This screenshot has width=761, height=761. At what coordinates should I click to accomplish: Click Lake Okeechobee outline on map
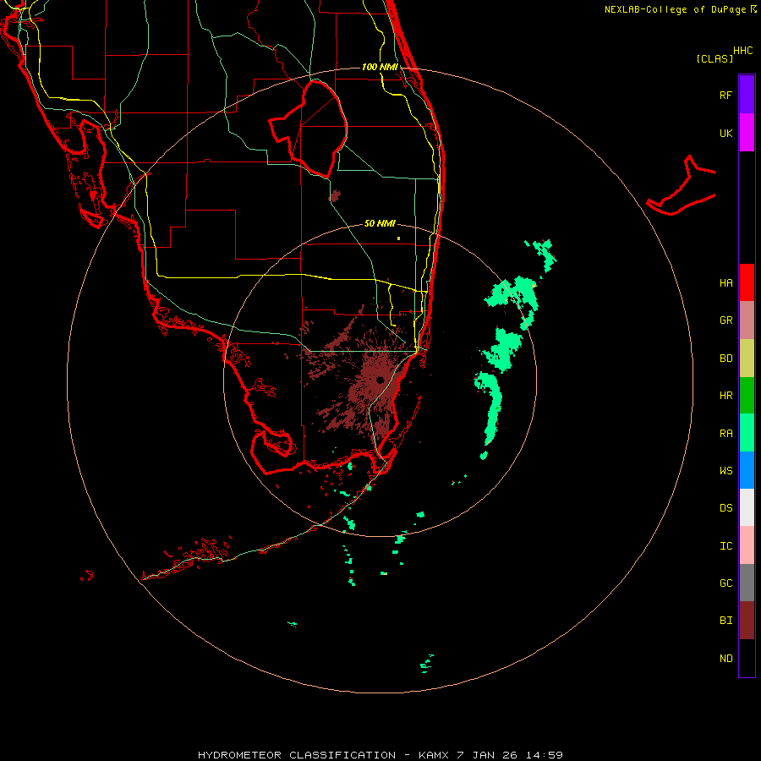309,129
